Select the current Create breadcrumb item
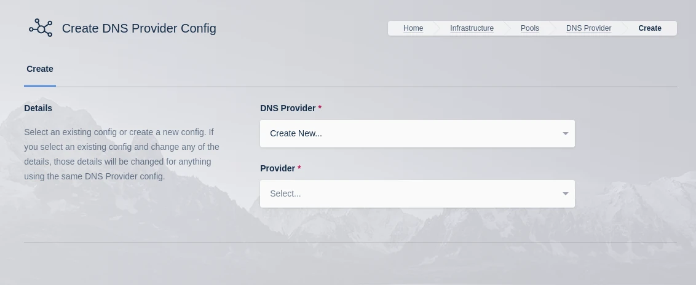 [x=649, y=28]
